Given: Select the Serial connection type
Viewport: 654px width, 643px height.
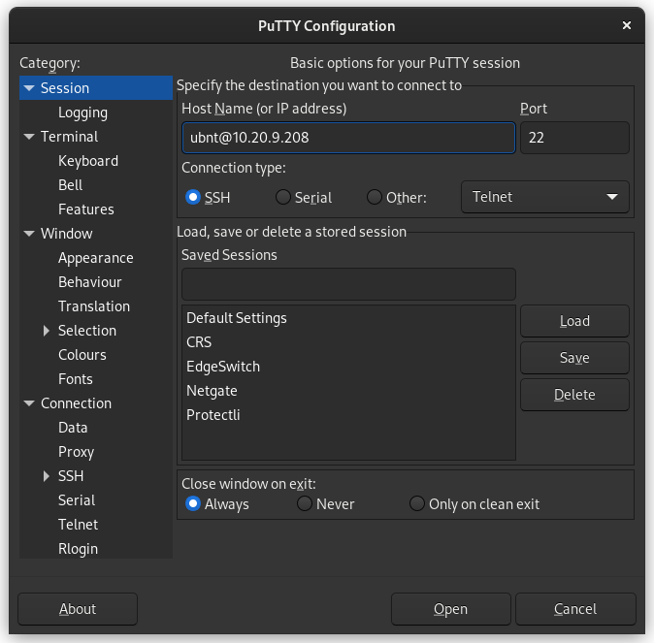Looking at the screenshot, I should click(283, 198).
